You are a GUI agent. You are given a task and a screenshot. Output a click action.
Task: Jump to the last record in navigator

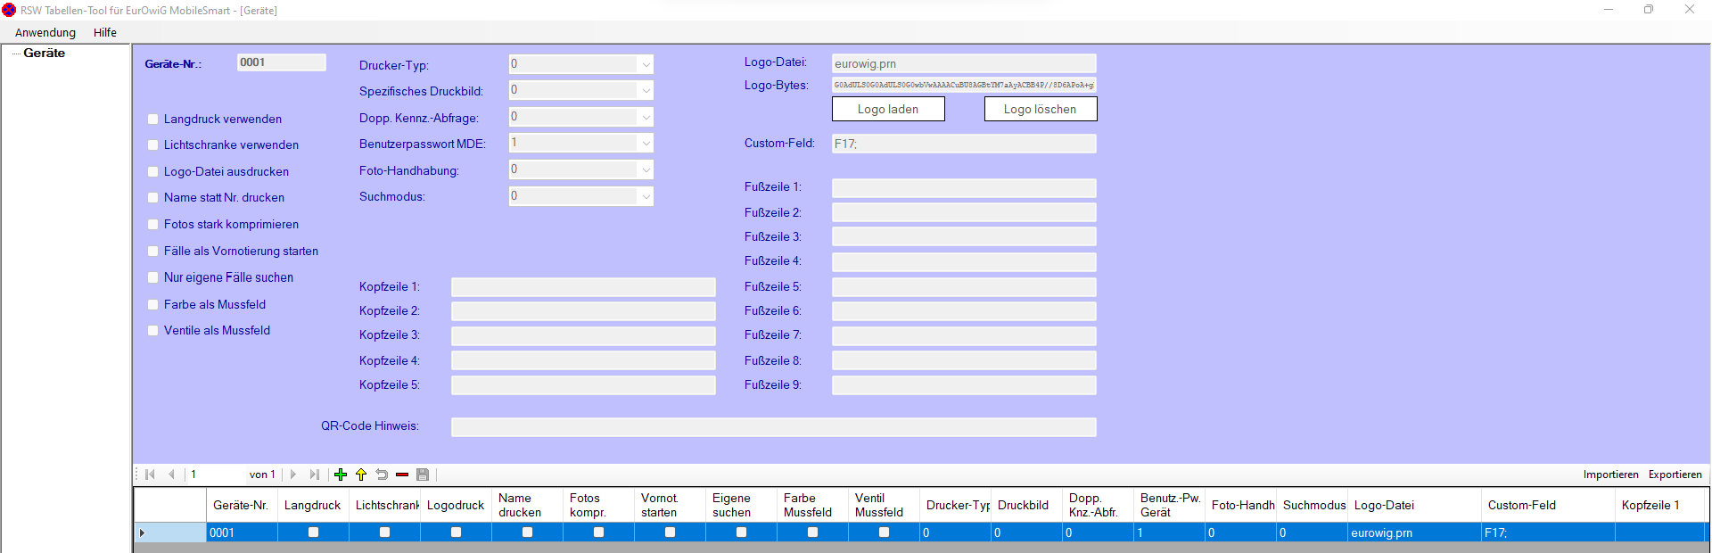[314, 475]
